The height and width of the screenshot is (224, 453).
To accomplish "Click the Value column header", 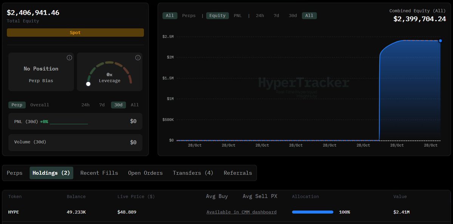I will [x=400, y=196].
